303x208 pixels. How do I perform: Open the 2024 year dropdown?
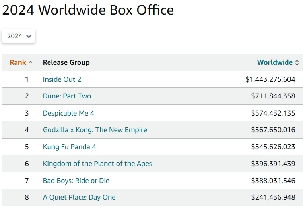click(18, 36)
